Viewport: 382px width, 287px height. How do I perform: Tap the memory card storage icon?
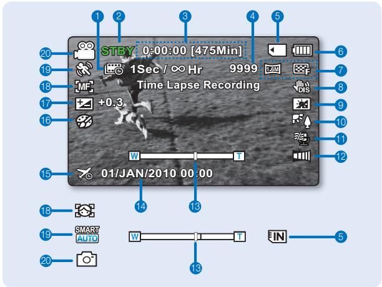(x=277, y=51)
